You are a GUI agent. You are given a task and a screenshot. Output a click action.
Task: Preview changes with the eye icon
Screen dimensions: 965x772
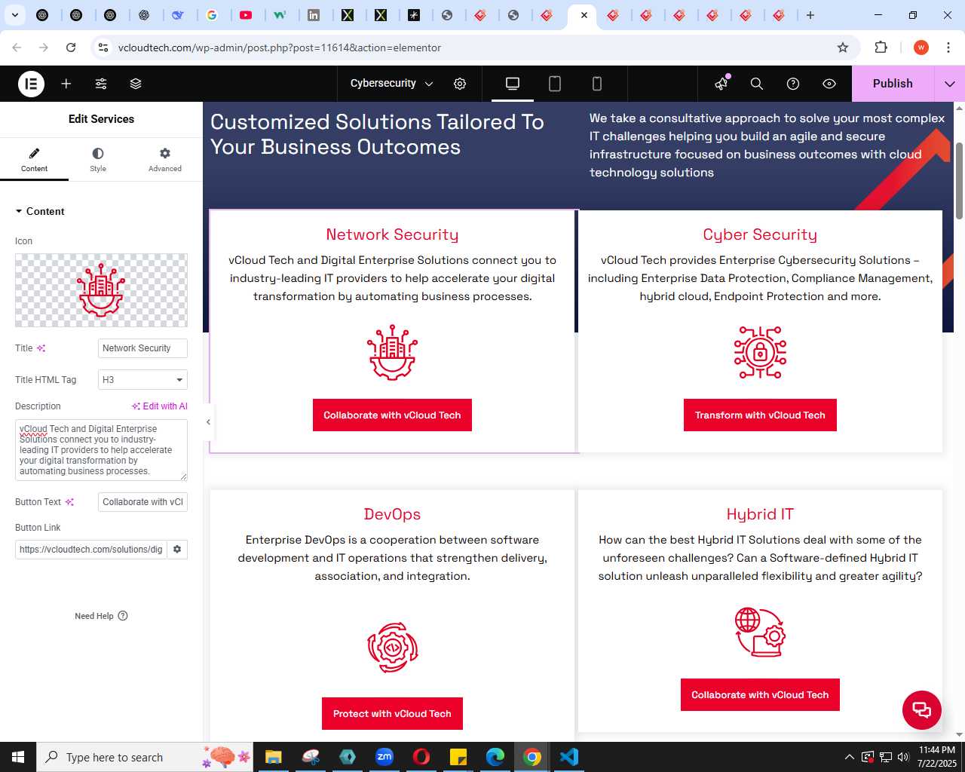829,84
